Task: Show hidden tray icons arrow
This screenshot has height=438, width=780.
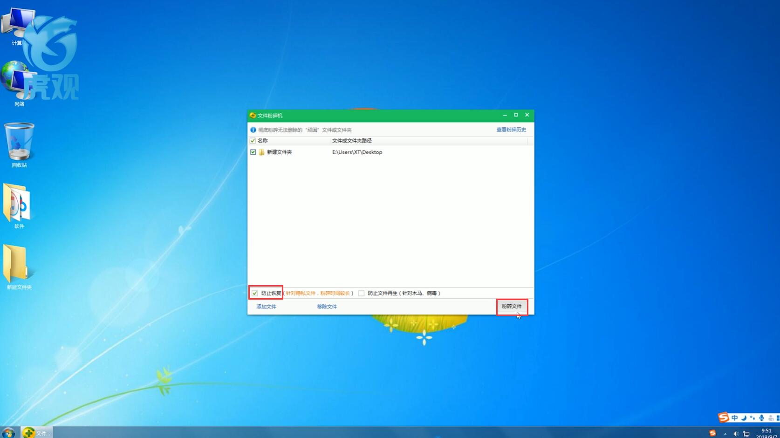Action: pyautogui.click(x=725, y=434)
